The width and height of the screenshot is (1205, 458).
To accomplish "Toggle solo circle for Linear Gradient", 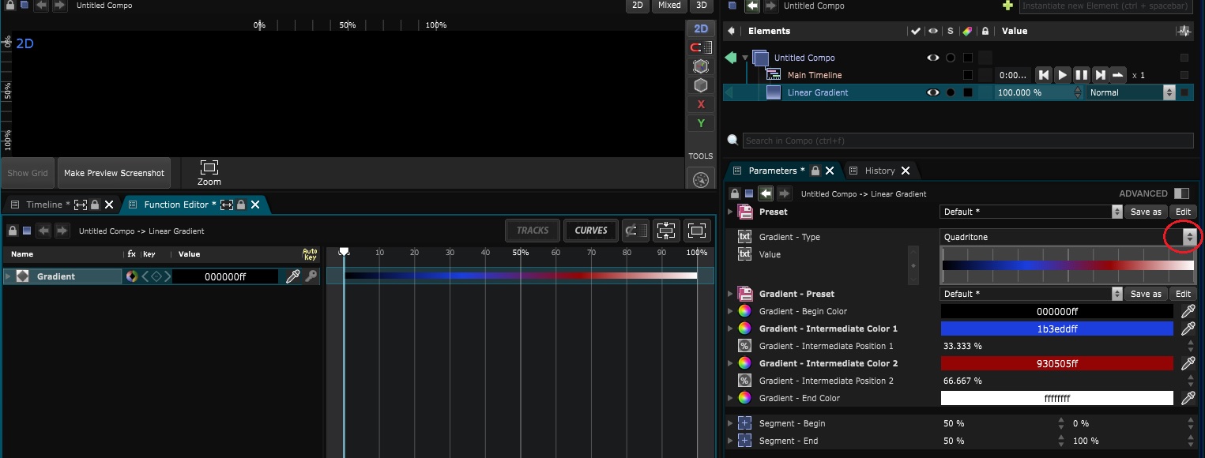I will [951, 92].
